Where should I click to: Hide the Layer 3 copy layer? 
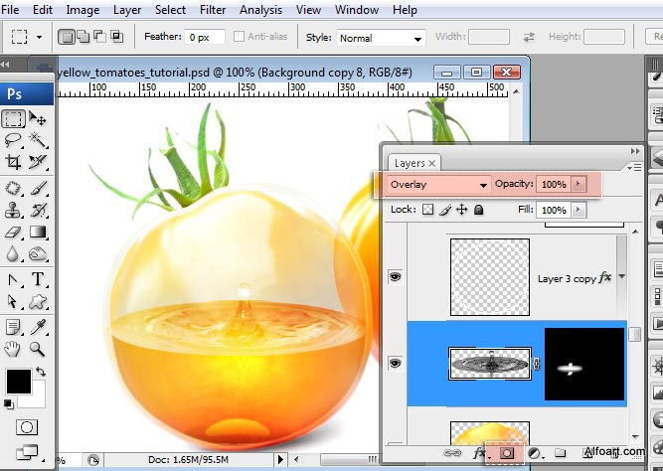tap(395, 277)
